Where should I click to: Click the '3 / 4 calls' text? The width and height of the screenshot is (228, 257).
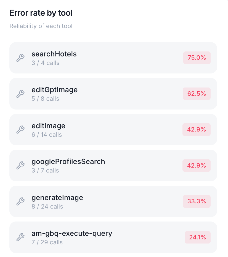45,63
